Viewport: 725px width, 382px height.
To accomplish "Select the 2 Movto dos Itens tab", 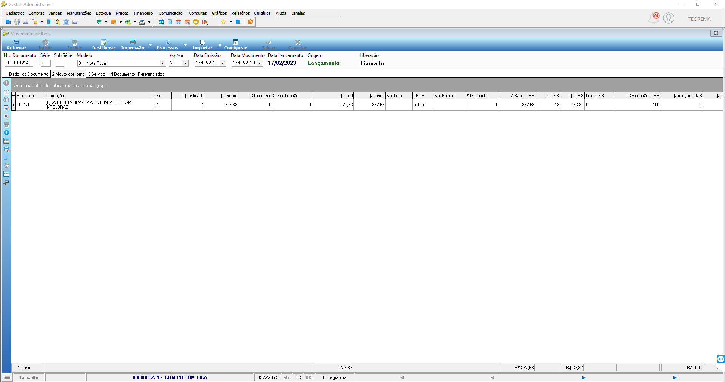I will coord(68,74).
